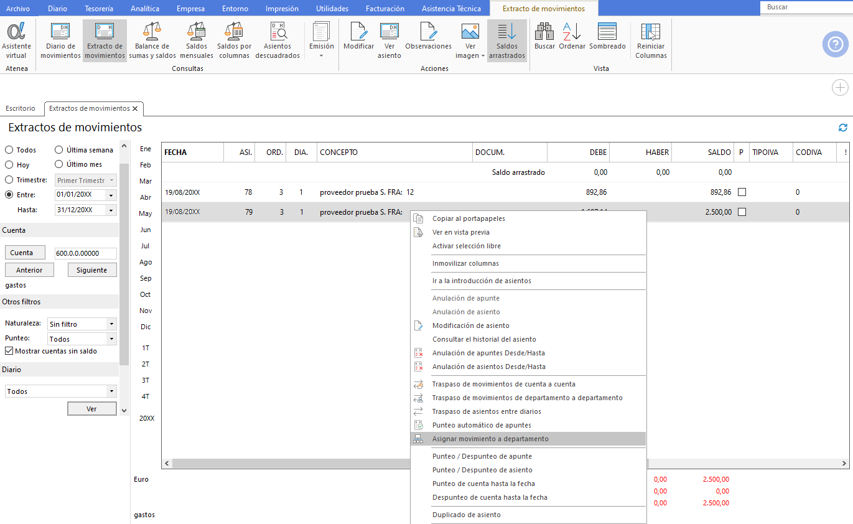Close the Extractos de movimientos tab
Image resolution: width=853 pixels, height=524 pixels.
(x=135, y=108)
